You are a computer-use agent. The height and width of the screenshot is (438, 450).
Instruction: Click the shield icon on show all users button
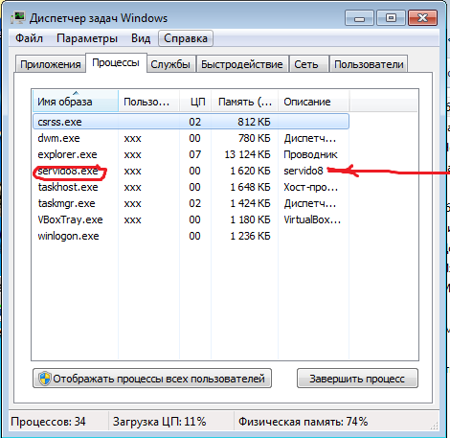[45, 379]
